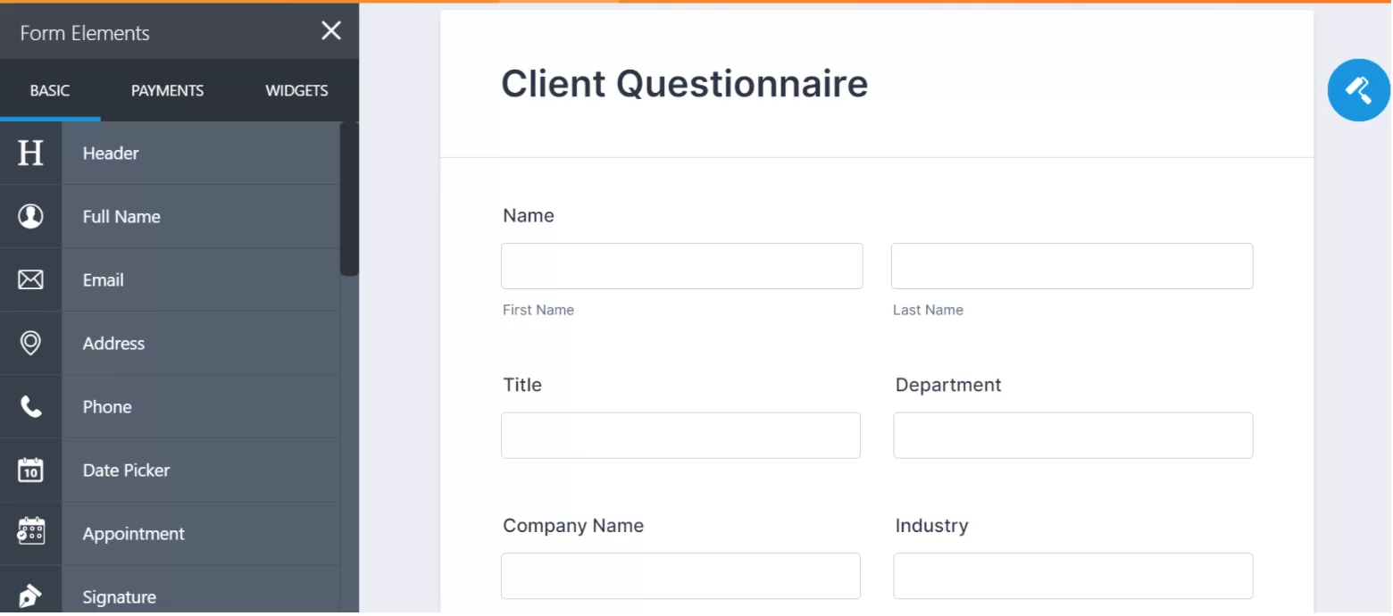Click the Date Picker calendar icon

point(30,470)
